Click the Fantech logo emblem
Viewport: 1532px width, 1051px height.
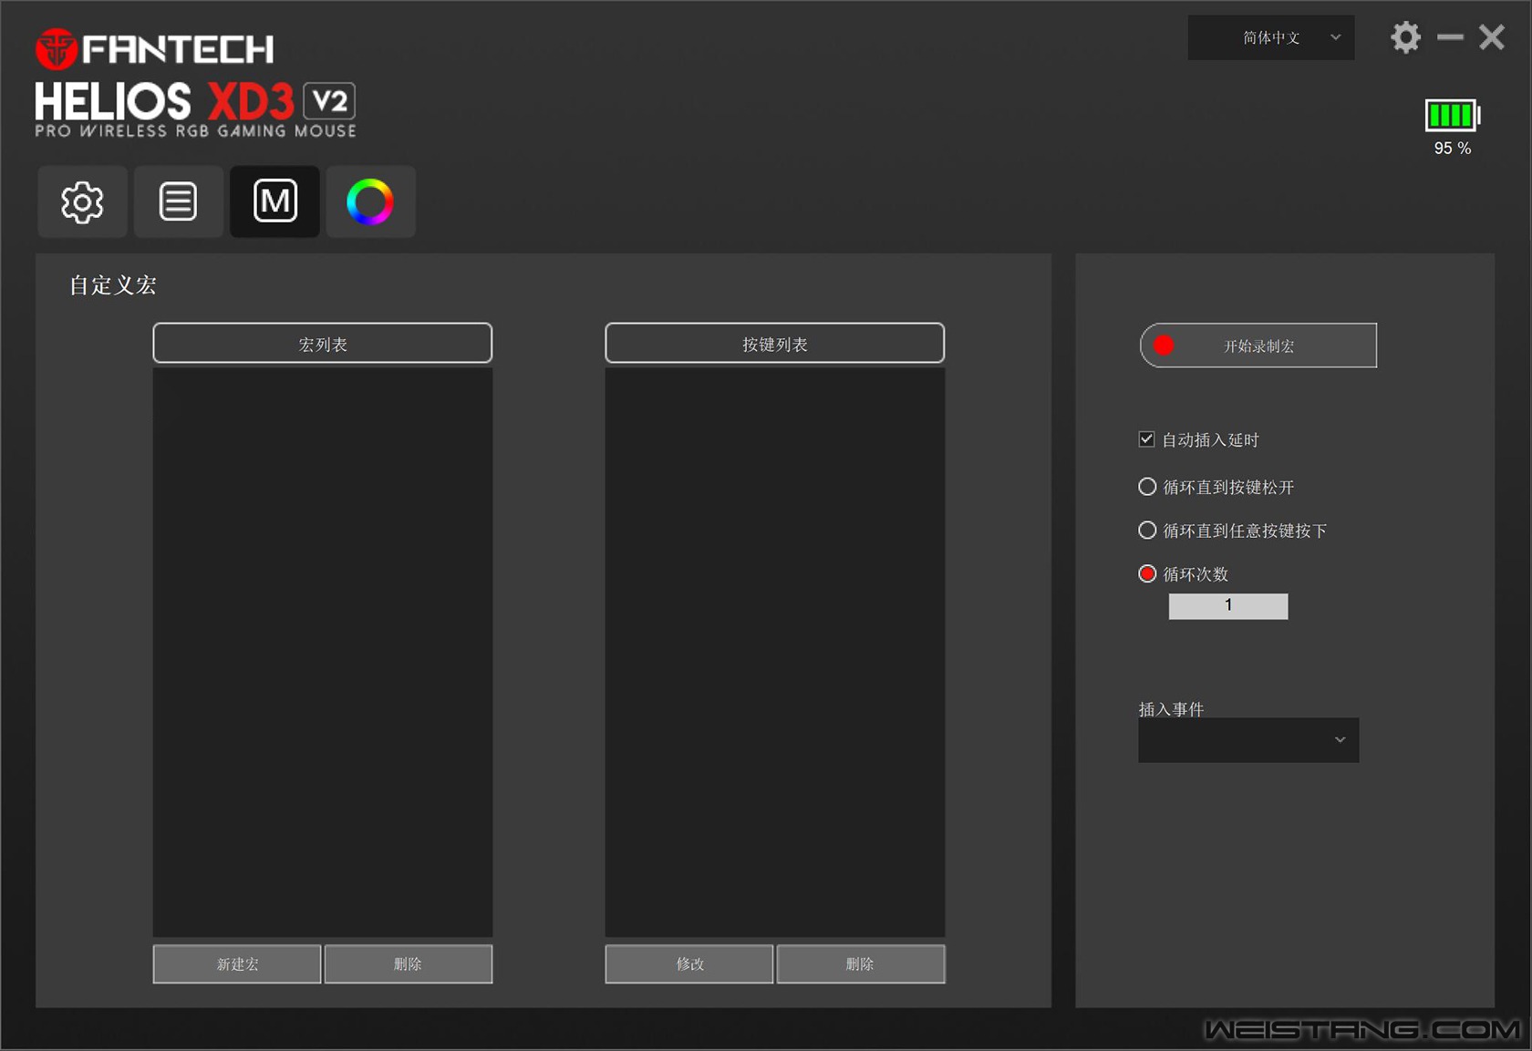pyautogui.click(x=56, y=48)
